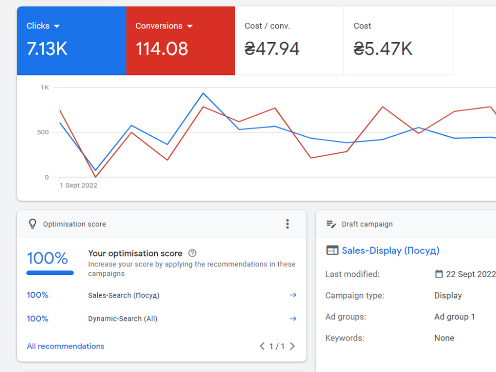Open Sales-Search (Посуд) recommendations arrow
496x372 pixels.
coord(293,295)
